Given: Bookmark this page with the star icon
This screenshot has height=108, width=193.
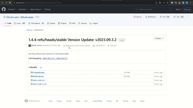Looking at the screenshot, I should pos(168,3).
